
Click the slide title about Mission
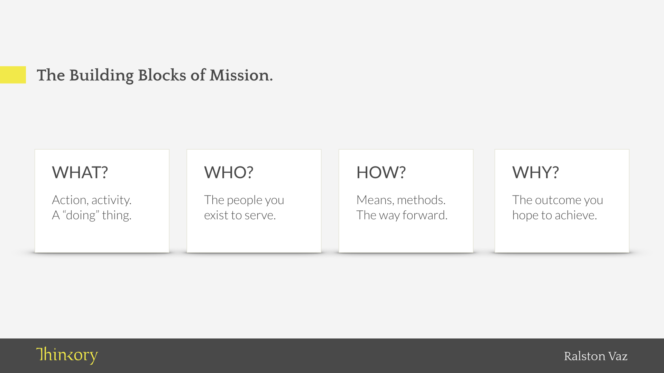(155, 75)
